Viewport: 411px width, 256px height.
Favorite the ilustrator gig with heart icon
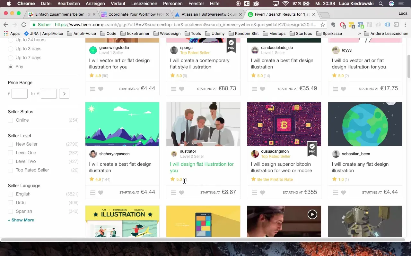[182, 192]
